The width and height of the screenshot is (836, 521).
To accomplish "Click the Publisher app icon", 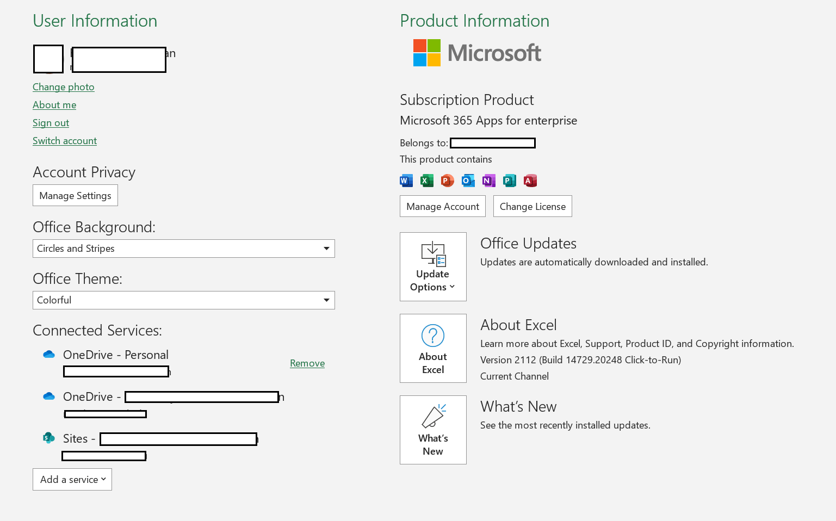I will [x=509, y=181].
